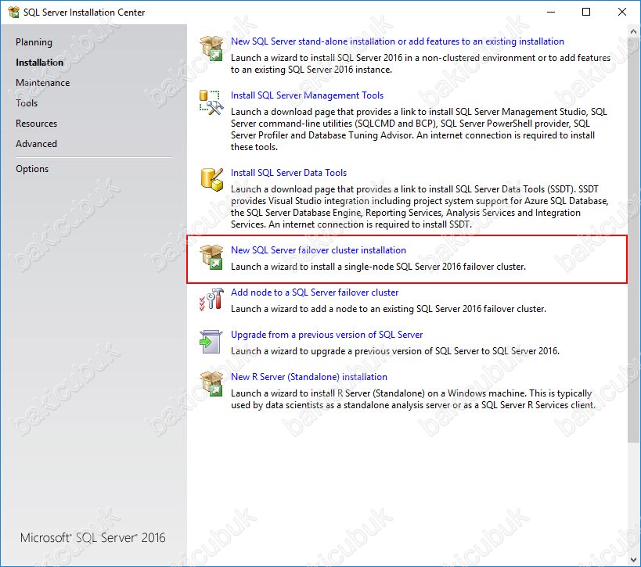Click Add node to a SQL Server failover cluster
The width and height of the screenshot is (641, 567).
(315, 292)
